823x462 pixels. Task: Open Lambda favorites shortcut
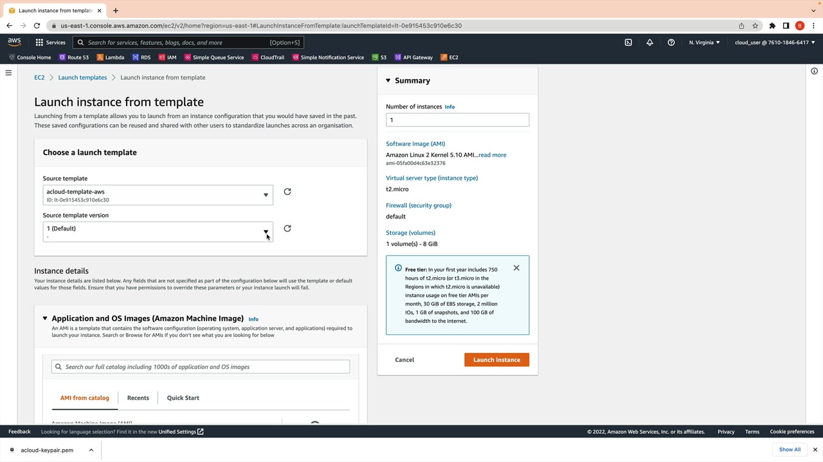click(111, 57)
